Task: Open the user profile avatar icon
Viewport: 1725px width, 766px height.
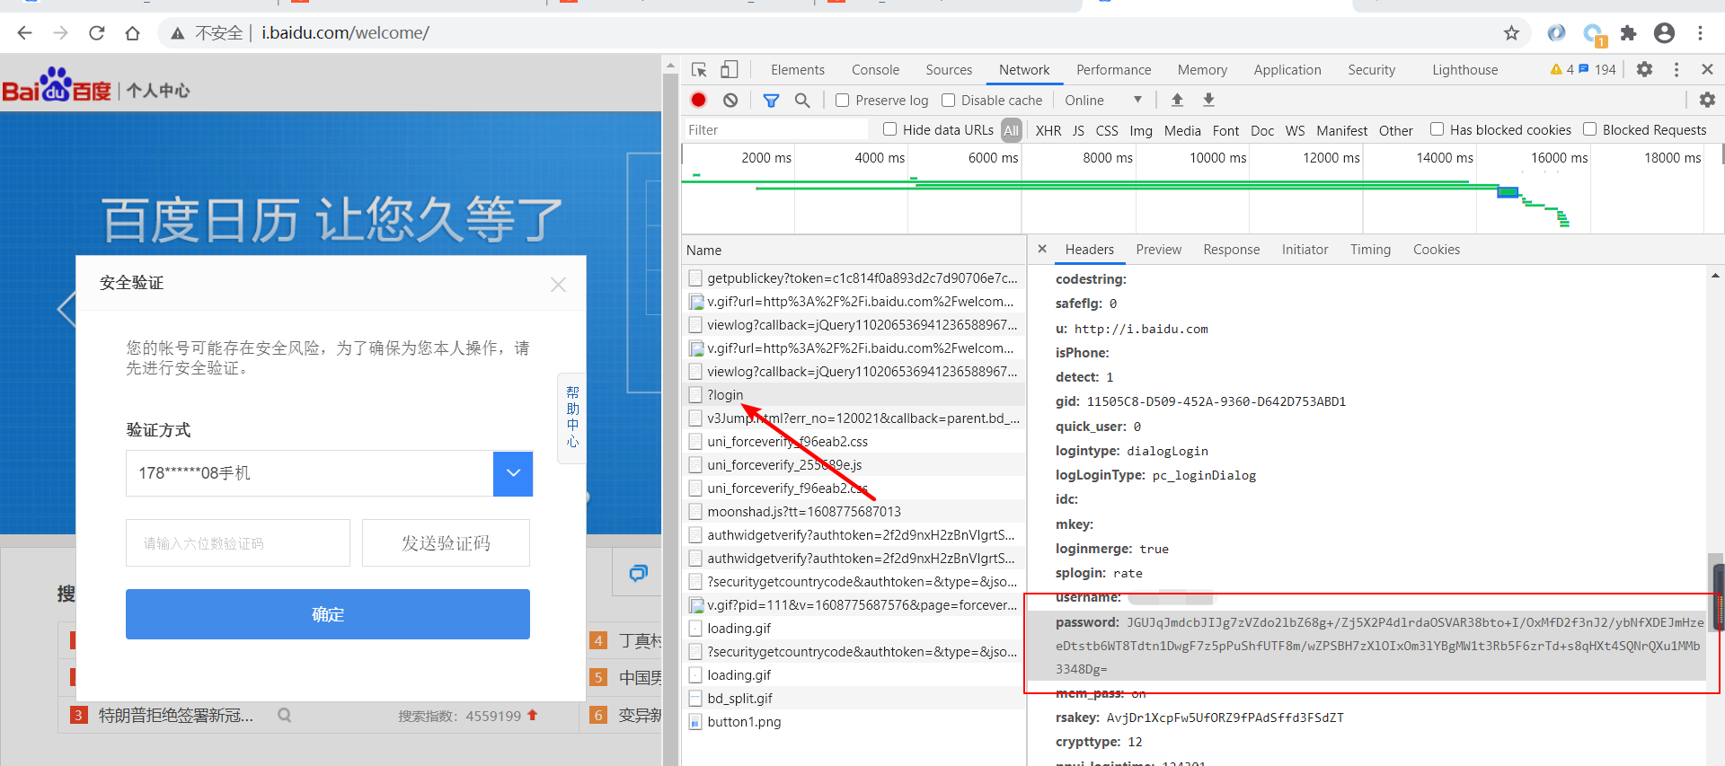Action: [1664, 33]
